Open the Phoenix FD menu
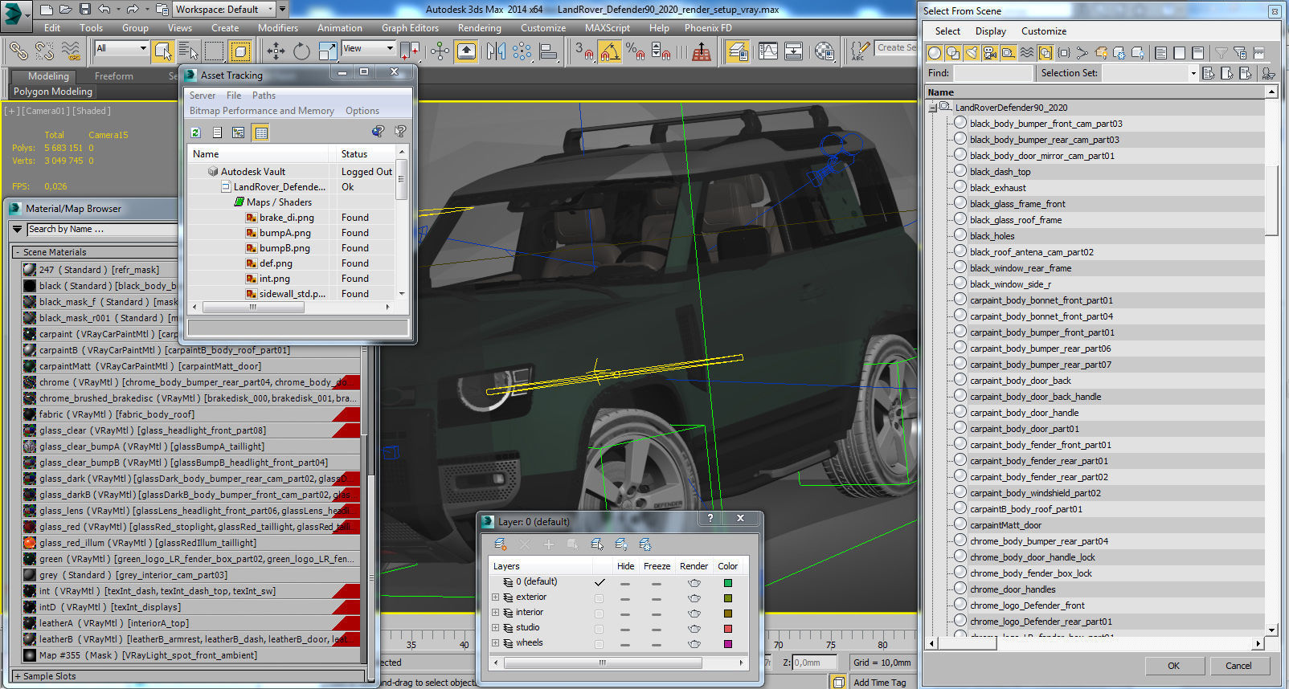This screenshot has height=689, width=1289. point(708,28)
